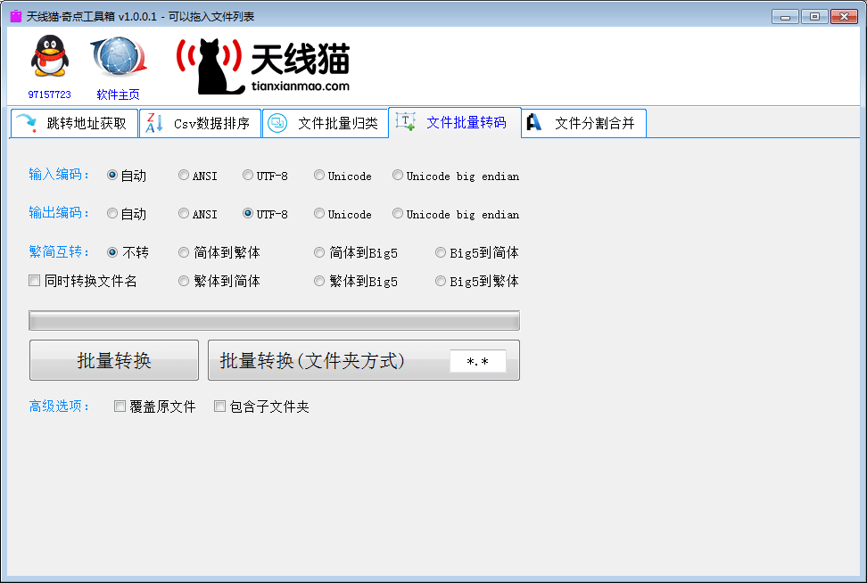Click the tianxianmao.com text
The height and width of the screenshot is (583, 867).
point(301,86)
